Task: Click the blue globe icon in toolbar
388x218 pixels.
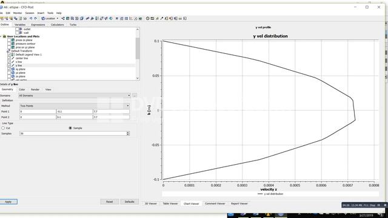Action: click(111, 19)
